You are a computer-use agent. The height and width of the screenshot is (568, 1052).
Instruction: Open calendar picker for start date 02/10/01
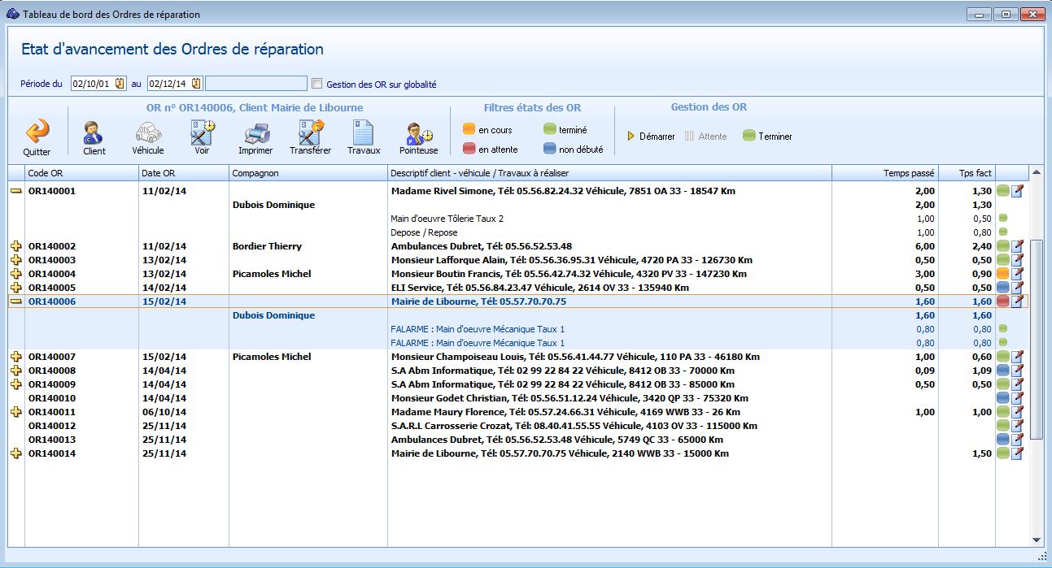(120, 84)
